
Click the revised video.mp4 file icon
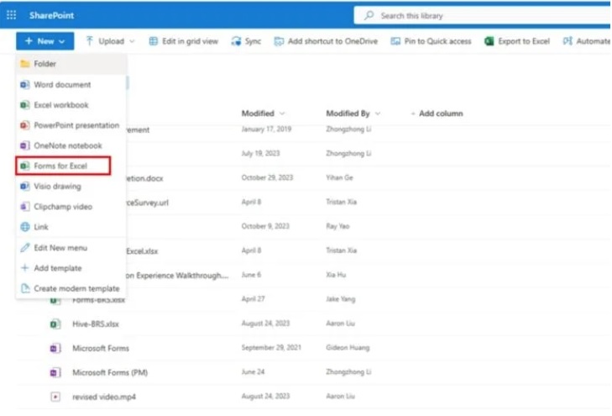point(55,397)
